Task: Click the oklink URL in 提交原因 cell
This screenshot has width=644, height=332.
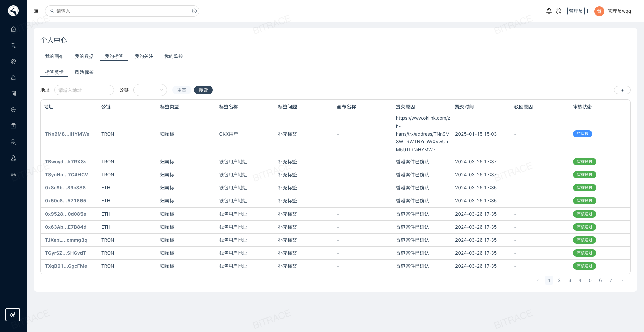Action: 423,134
